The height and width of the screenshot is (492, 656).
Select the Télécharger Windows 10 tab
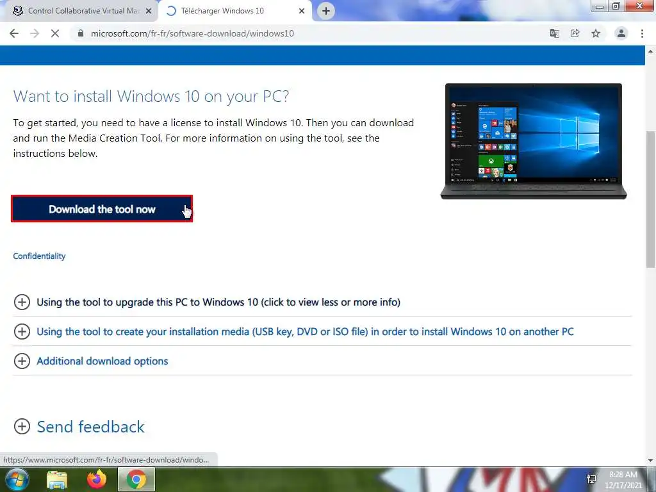click(235, 11)
